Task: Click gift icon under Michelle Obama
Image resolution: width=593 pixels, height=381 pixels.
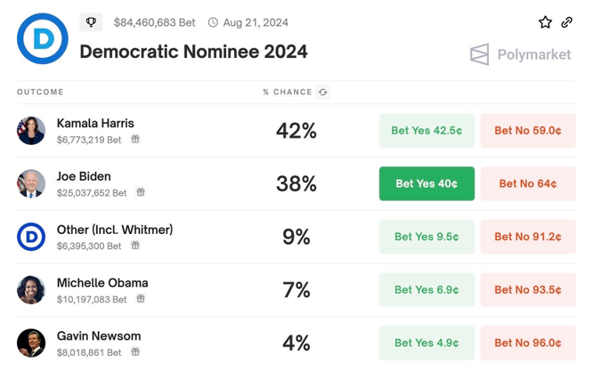Action: pyautogui.click(x=141, y=299)
